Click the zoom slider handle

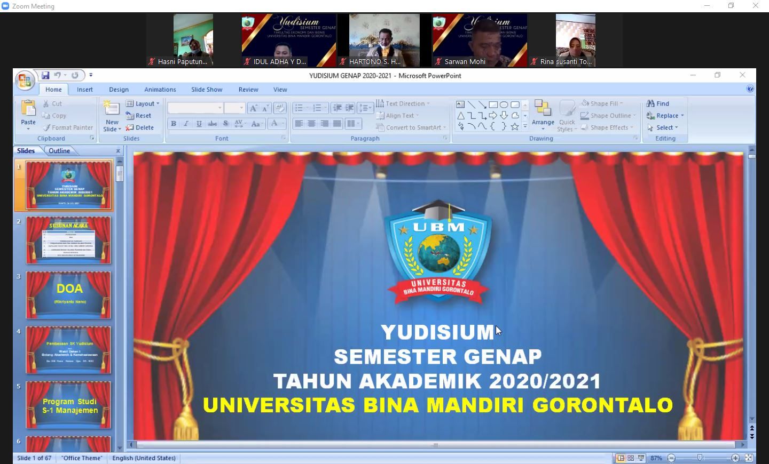click(x=700, y=458)
